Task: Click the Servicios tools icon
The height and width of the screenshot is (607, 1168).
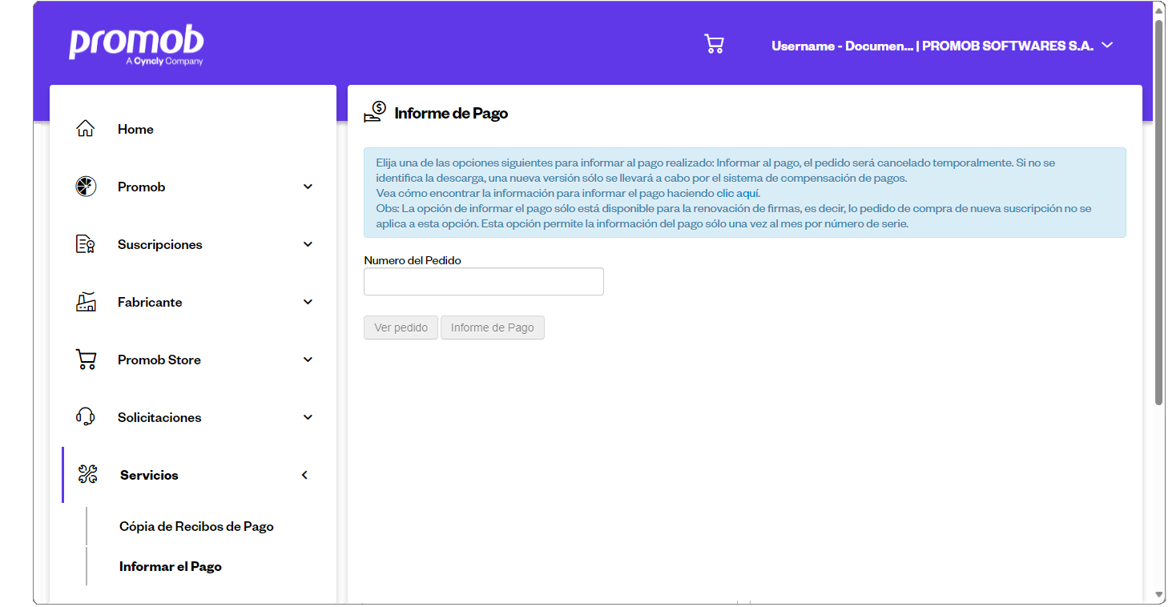Action: click(x=87, y=475)
